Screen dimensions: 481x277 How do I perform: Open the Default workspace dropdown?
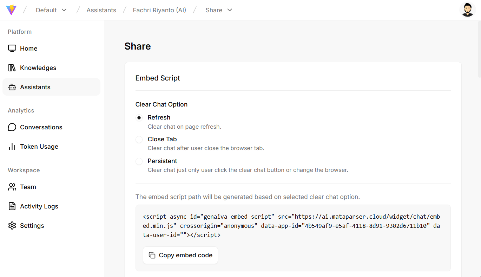[x=51, y=10]
